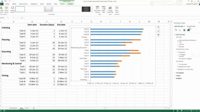Click the New Sheet plus icon
Image resolution: width=200 pixels, height=112 pixels.
(x=34, y=108)
